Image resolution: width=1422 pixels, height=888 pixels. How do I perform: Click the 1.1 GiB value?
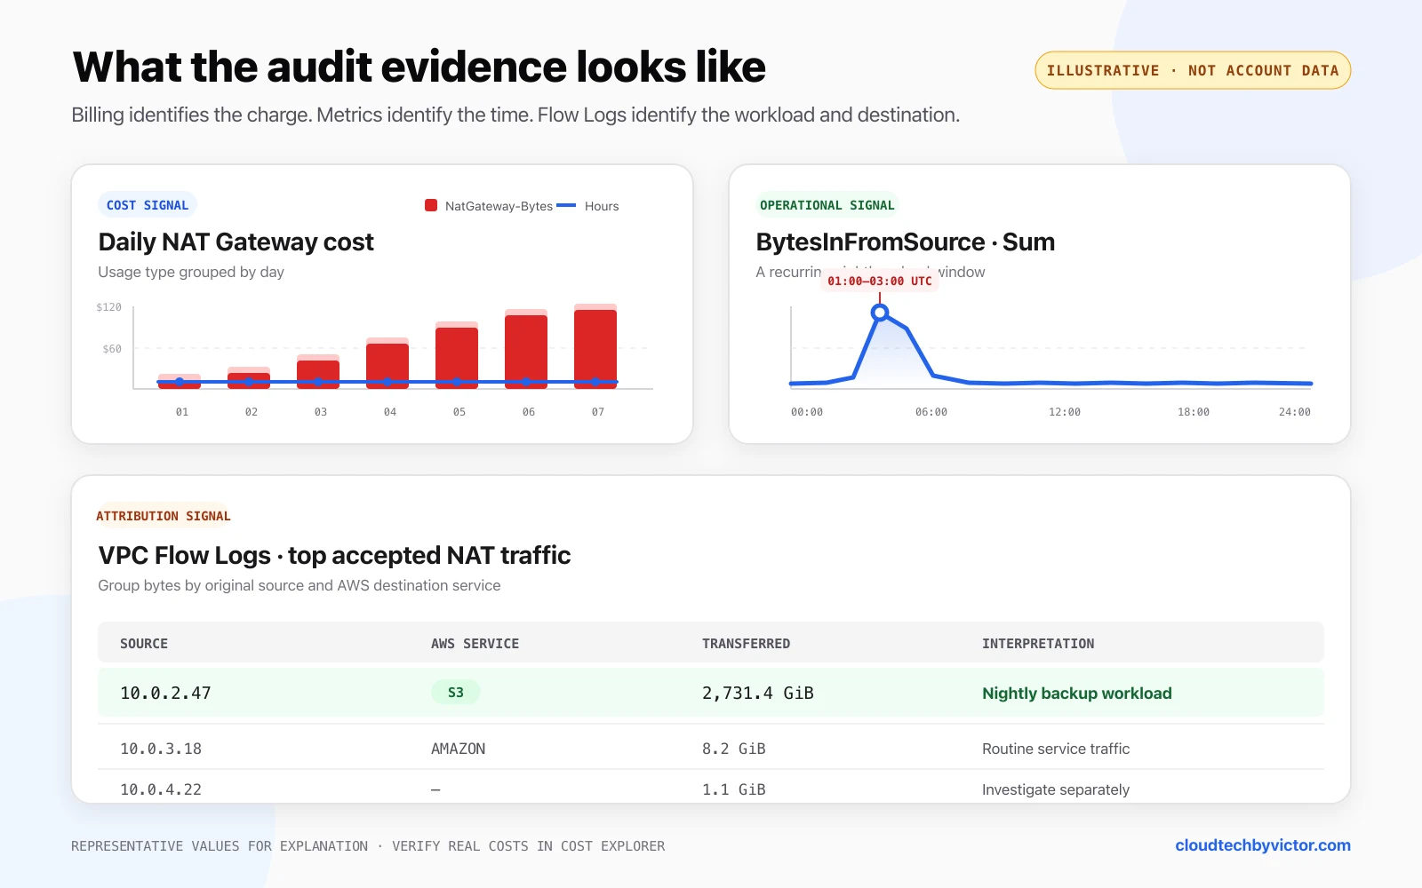(x=734, y=789)
